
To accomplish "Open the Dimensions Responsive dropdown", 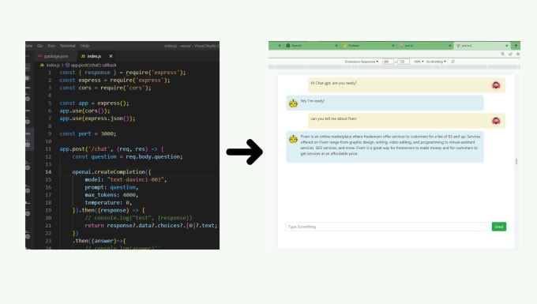I will (x=362, y=62).
